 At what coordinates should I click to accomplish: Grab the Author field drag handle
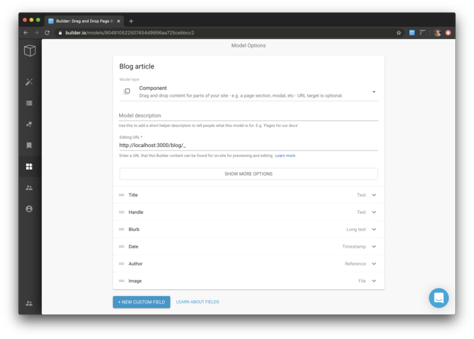coord(122,264)
